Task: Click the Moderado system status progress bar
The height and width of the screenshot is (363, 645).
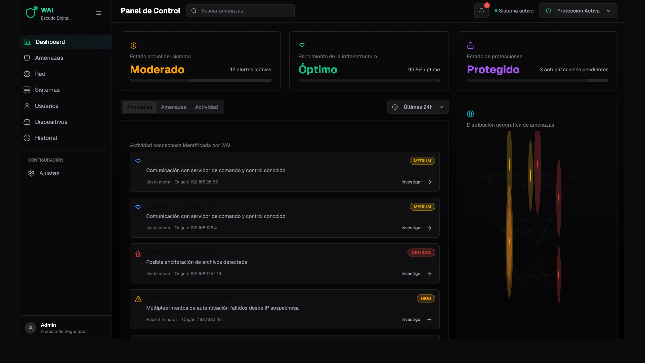Action: pyautogui.click(x=201, y=80)
